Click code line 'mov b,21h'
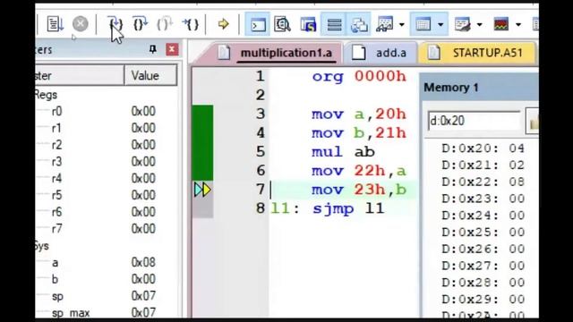 point(359,133)
